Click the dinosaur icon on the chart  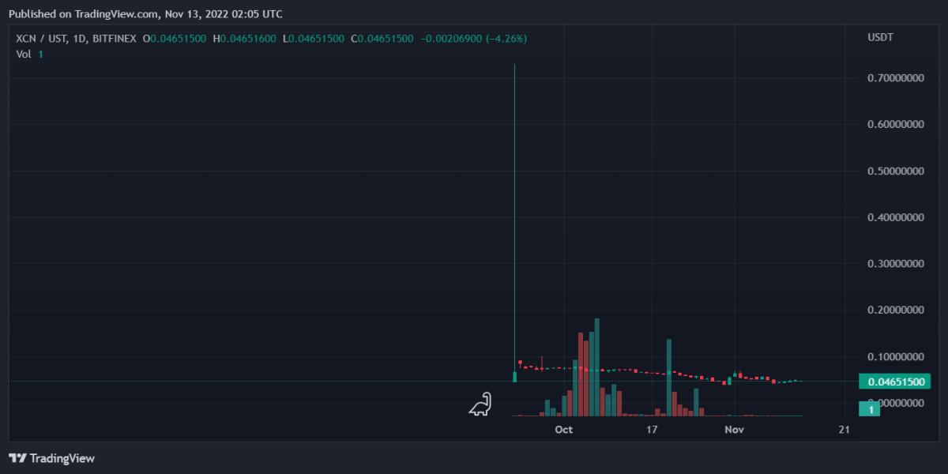480,404
